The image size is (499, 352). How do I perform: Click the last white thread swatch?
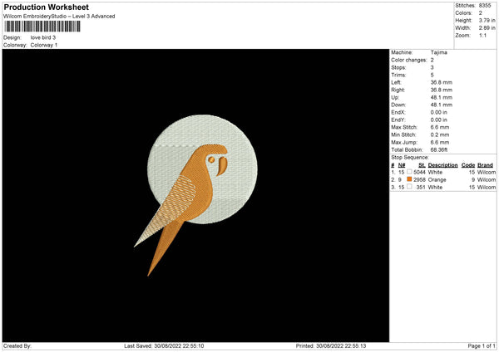click(410, 187)
